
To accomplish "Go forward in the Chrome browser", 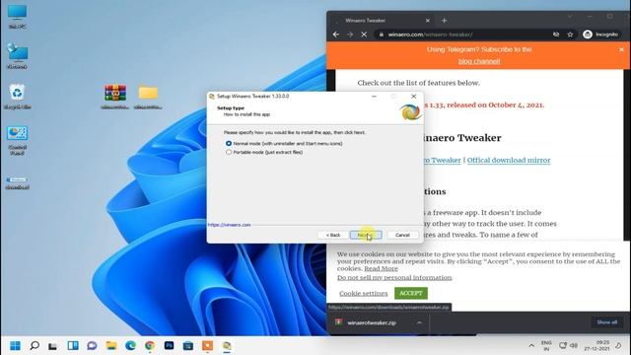I will tap(350, 35).
